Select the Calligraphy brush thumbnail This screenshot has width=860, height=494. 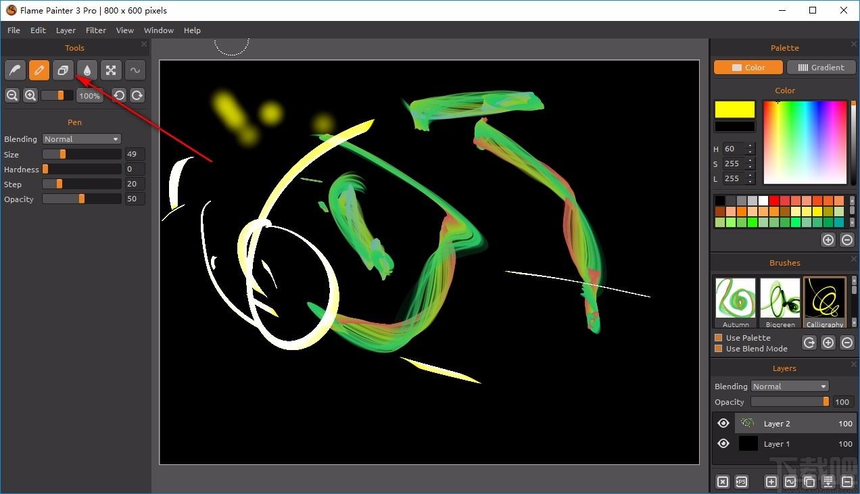(x=825, y=302)
